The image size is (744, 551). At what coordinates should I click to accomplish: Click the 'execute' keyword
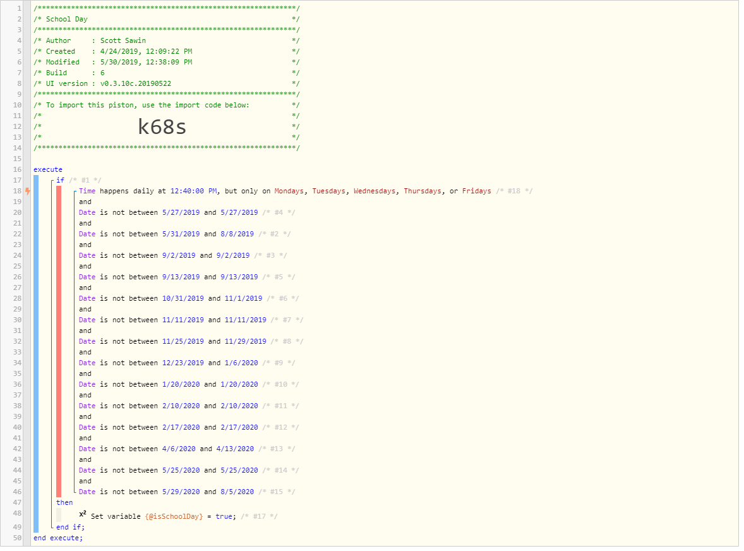(48, 171)
